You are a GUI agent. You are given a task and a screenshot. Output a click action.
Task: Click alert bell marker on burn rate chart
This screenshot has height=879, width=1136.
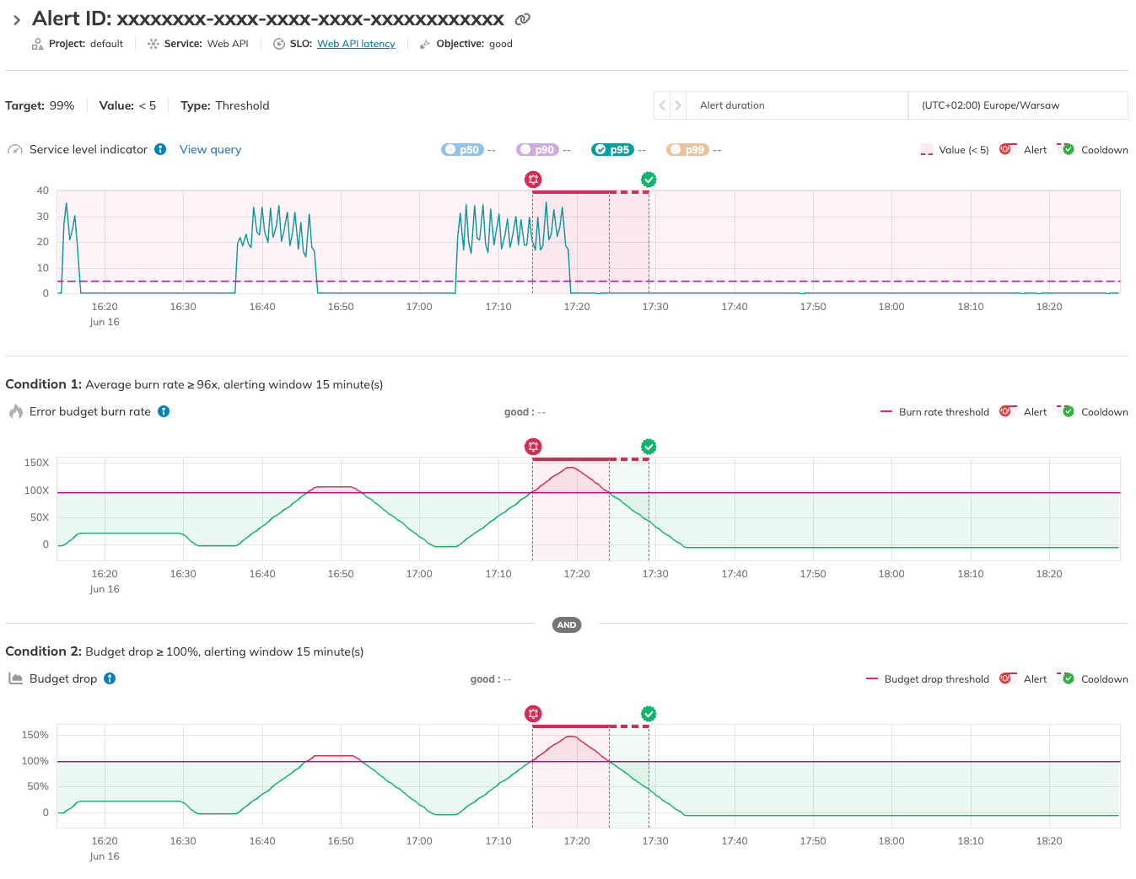coord(533,447)
